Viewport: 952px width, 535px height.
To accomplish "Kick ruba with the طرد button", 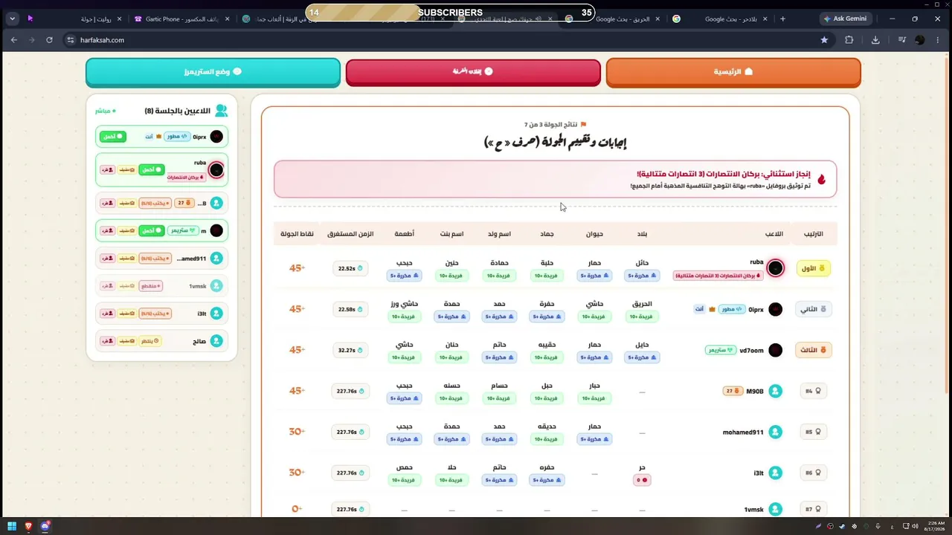I will 107,170.
